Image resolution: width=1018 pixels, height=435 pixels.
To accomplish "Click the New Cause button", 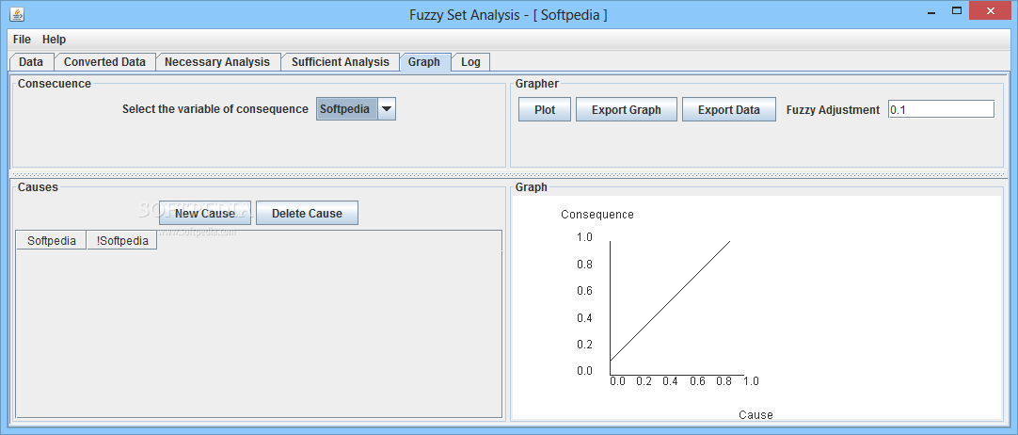I will pos(205,213).
